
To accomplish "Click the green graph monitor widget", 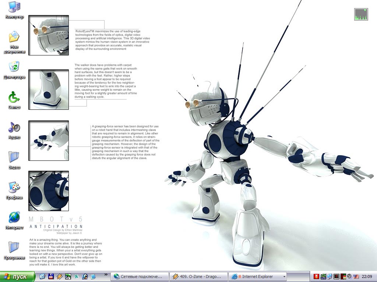I will [x=361, y=14].
